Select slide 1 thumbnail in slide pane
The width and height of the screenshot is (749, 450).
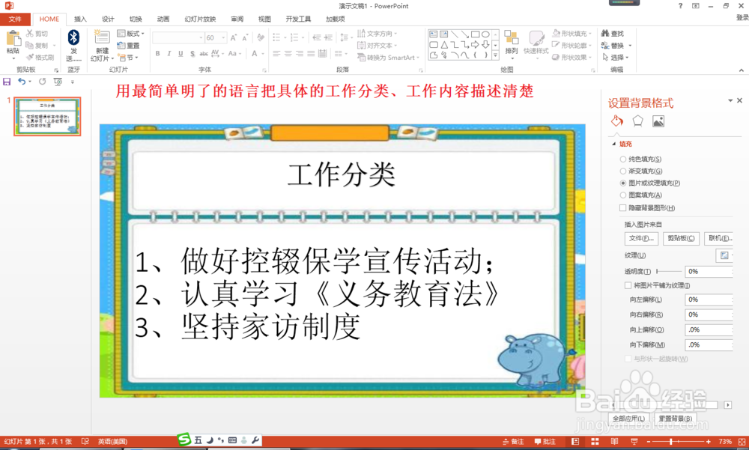(46, 116)
